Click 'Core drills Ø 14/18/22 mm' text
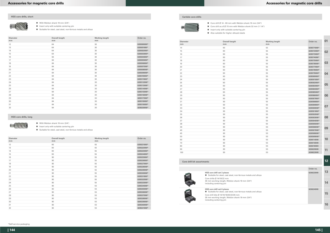This screenshot has width=330, height=233. click(216, 178)
